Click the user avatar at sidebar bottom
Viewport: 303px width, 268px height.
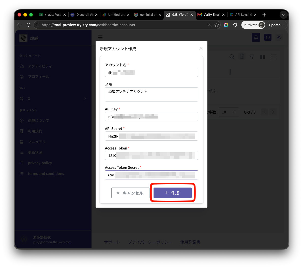tap(24, 239)
